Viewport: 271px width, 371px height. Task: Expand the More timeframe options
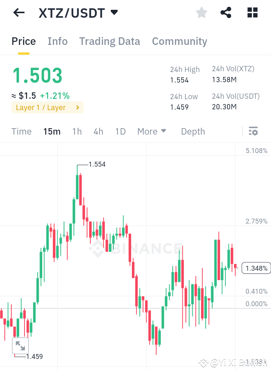coord(152,131)
